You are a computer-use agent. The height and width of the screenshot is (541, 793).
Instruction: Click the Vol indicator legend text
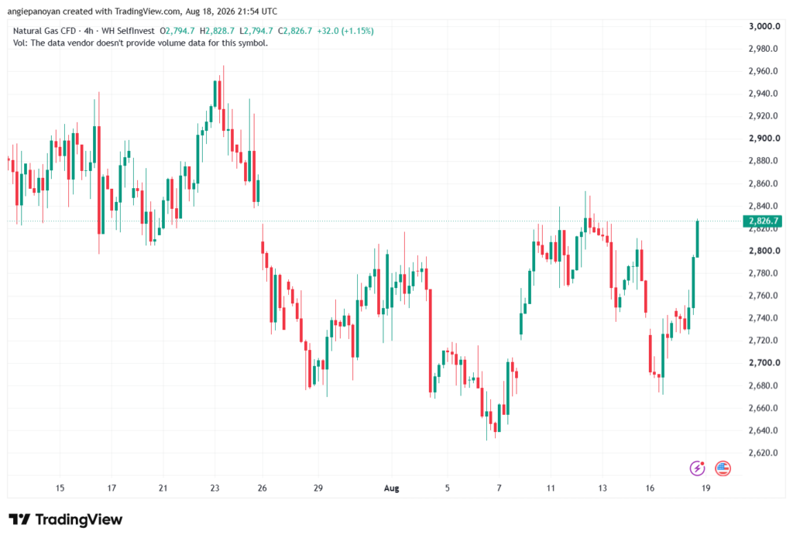coord(141,43)
